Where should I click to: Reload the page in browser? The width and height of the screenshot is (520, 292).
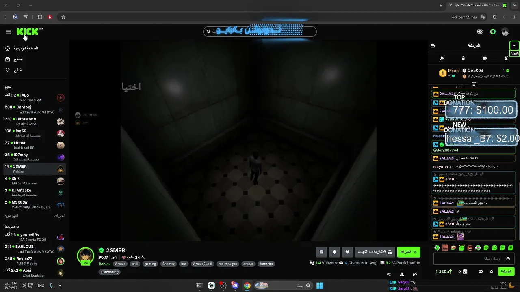coord(494,17)
